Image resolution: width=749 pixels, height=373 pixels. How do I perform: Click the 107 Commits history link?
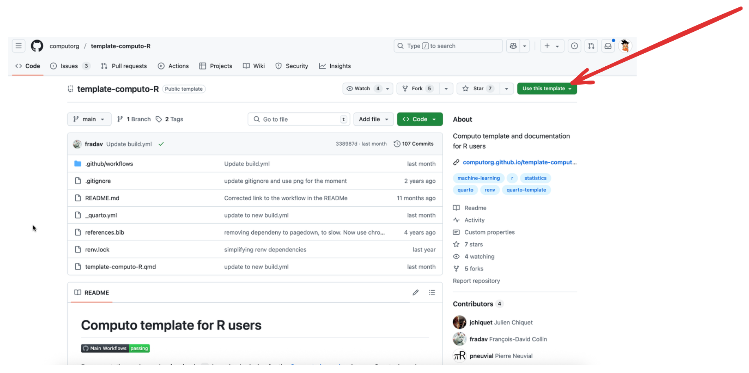413,144
